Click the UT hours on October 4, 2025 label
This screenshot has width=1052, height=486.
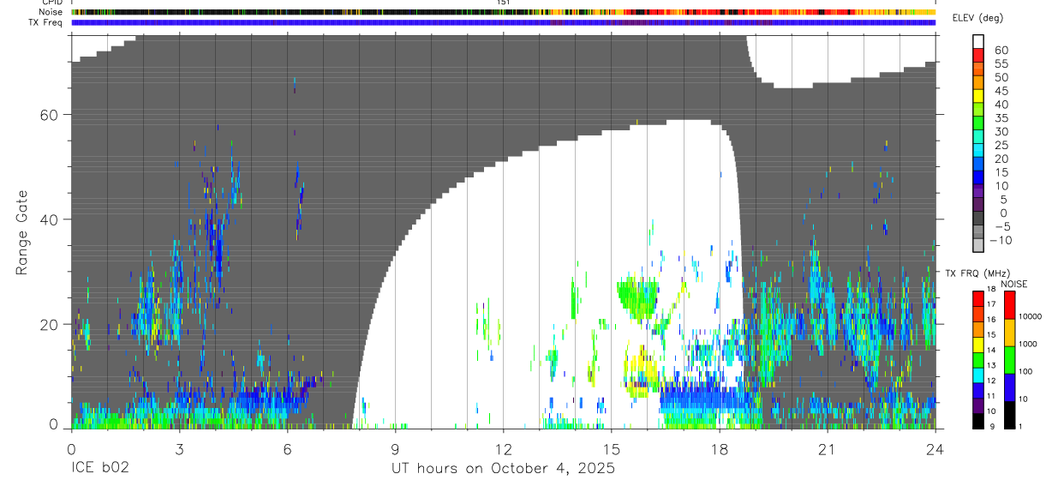503,469
